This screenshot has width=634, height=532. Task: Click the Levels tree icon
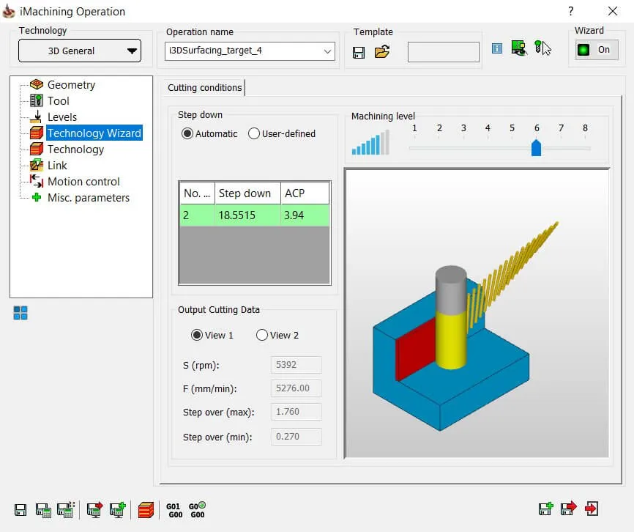click(x=37, y=117)
